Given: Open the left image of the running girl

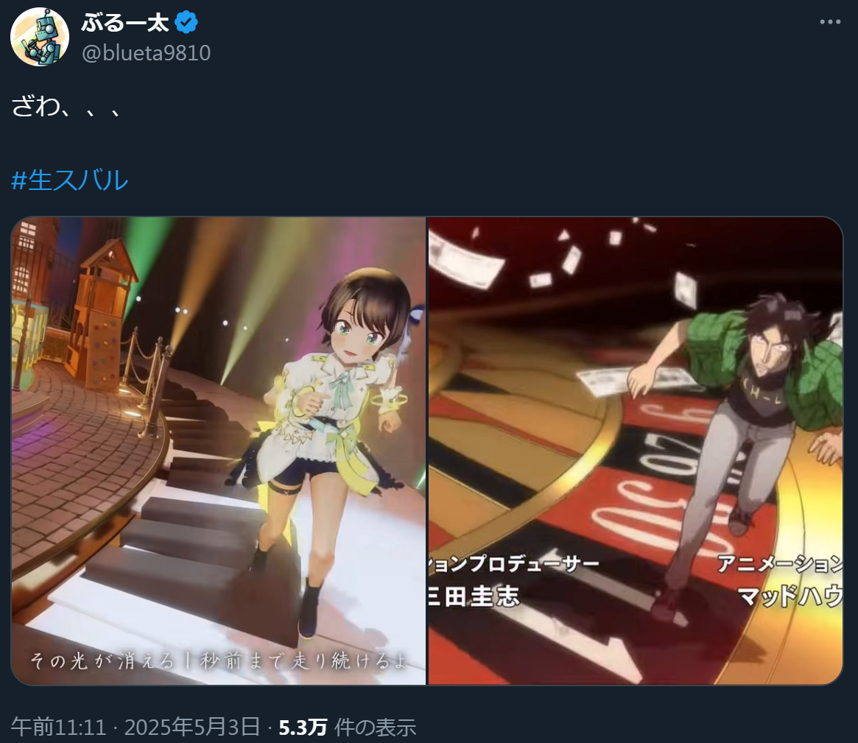Looking at the screenshot, I should pos(218,451).
